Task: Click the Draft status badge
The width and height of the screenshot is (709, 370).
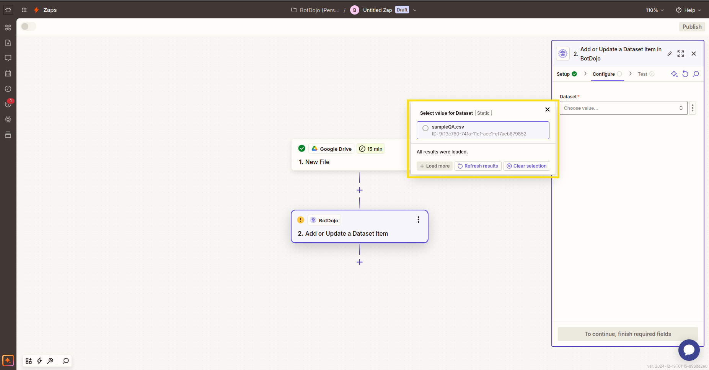Action: [402, 10]
